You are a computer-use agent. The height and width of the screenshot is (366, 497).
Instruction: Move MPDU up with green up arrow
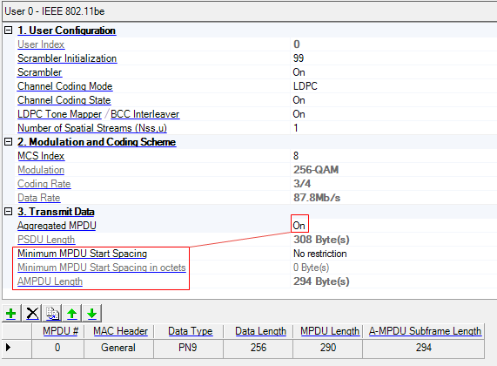tap(72, 314)
